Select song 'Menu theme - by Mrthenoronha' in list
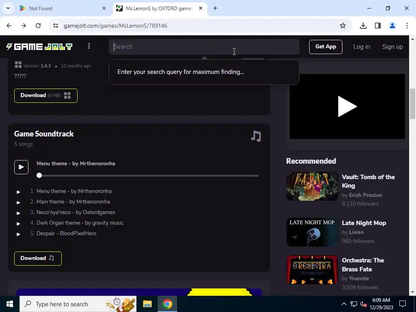The height and width of the screenshot is (312, 416). pos(74,191)
